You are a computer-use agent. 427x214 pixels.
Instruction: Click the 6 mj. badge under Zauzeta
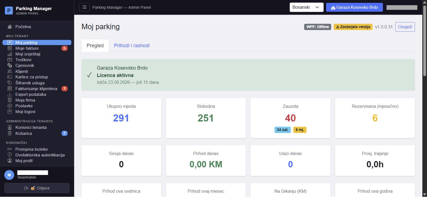[x=300, y=130]
